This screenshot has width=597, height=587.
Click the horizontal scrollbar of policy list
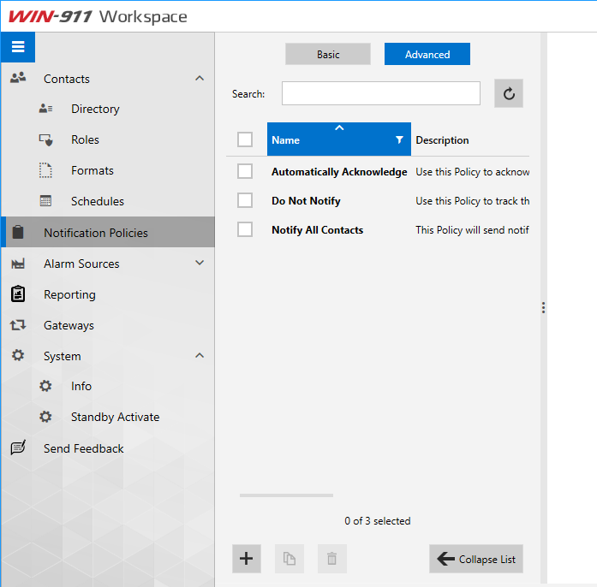pyautogui.click(x=286, y=495)
